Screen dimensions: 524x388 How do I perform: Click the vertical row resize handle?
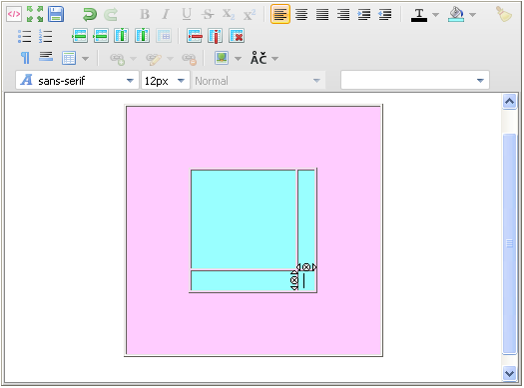tap(294, 280)
